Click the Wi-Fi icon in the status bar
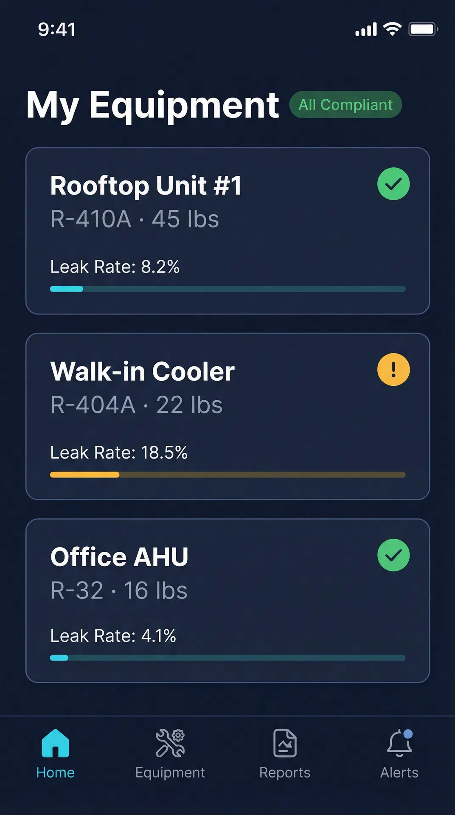The height and width of the screenshot is (815, 455). [392, 28]
